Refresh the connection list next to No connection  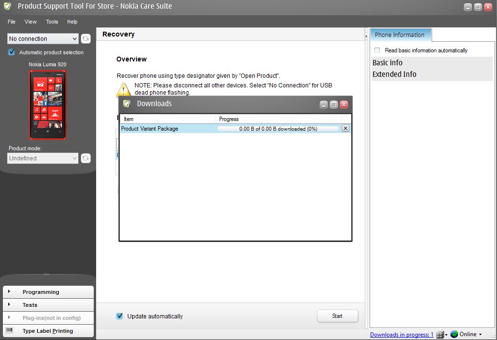click(86, 38)
